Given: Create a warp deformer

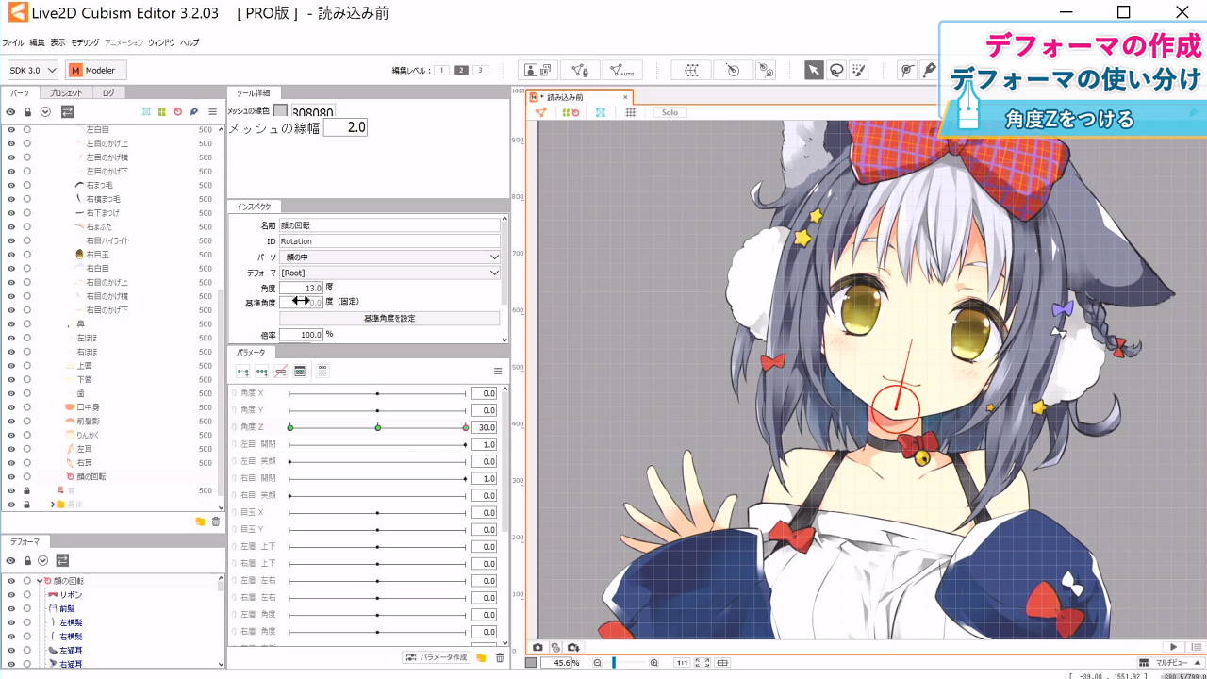Looking at the screenshot, I should pyautogui.click(x=691, y=70).
